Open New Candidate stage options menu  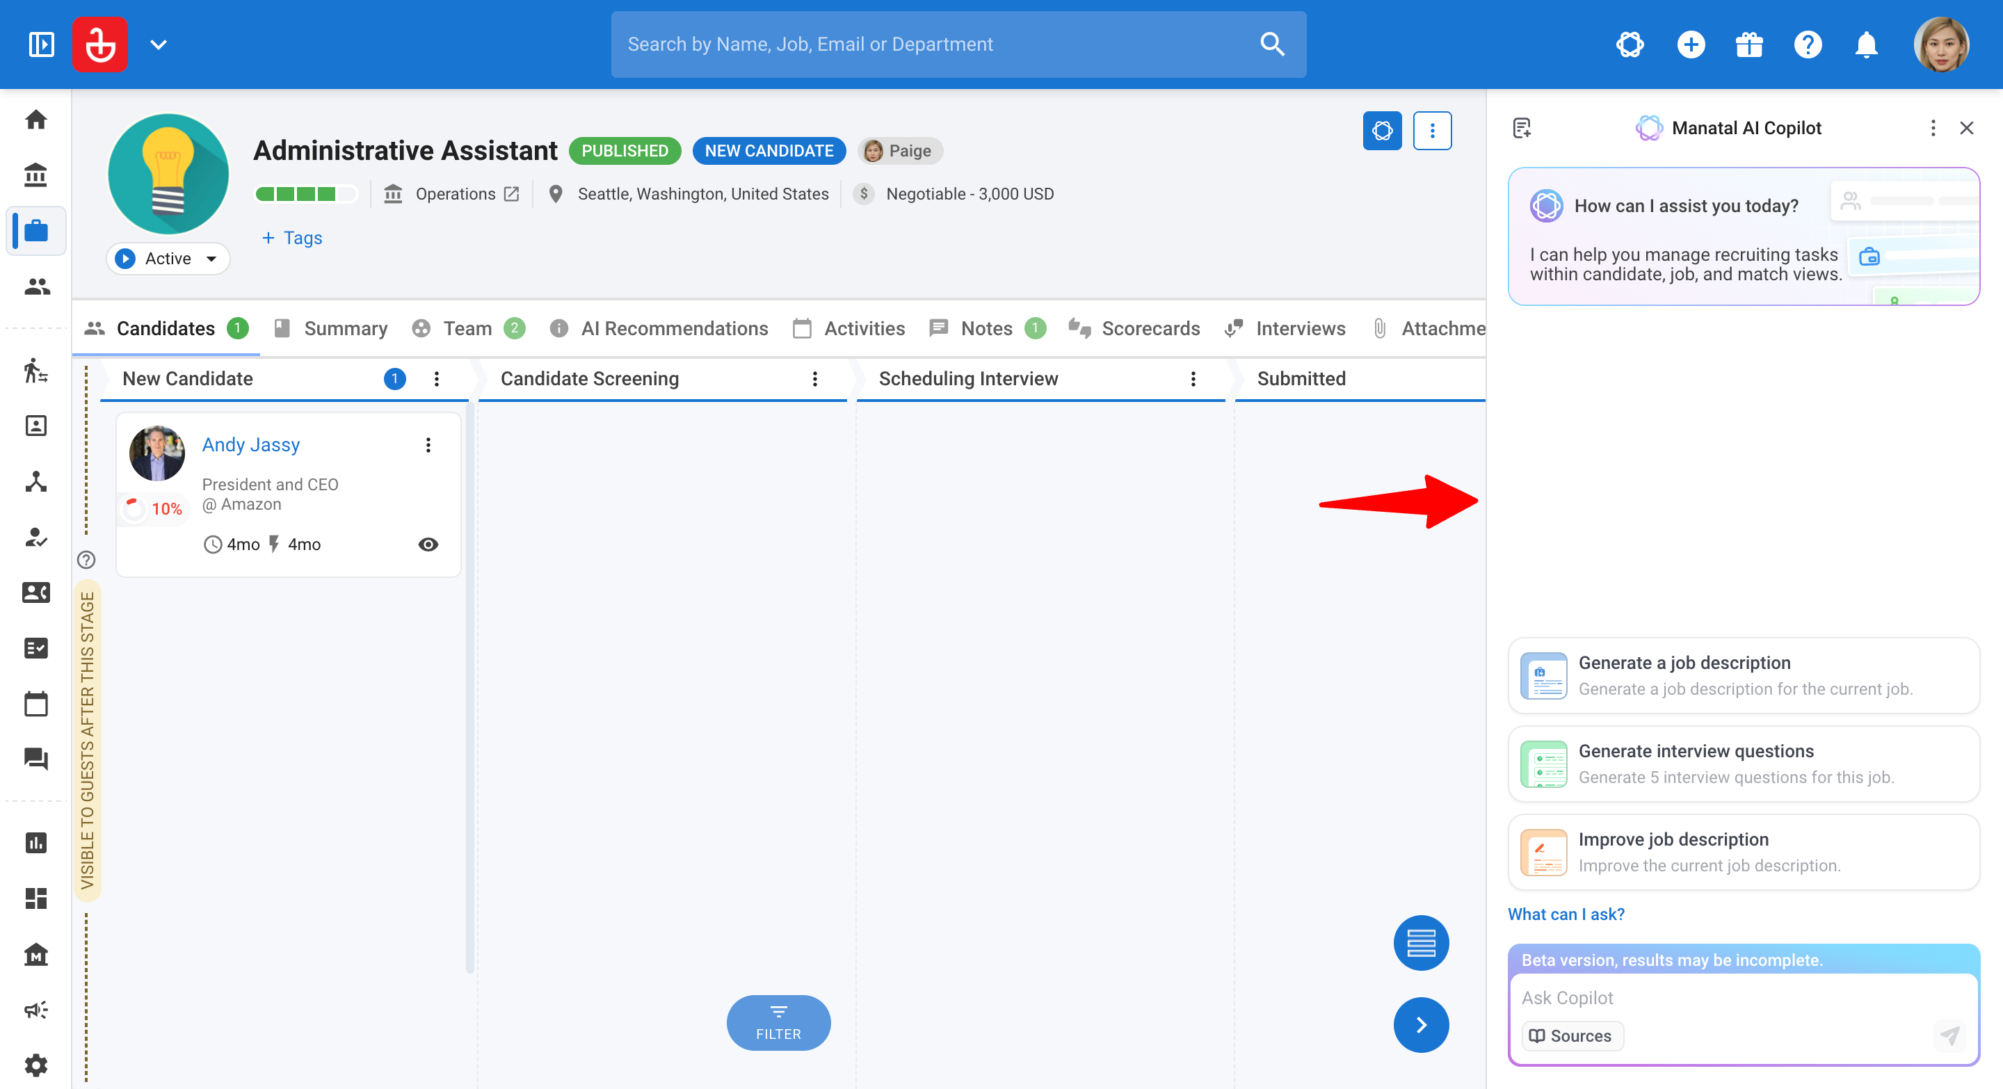coord(437,378)
